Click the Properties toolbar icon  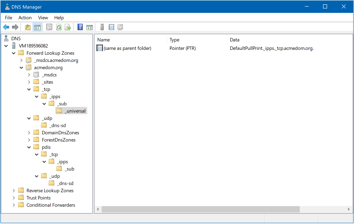coord(49,27)
